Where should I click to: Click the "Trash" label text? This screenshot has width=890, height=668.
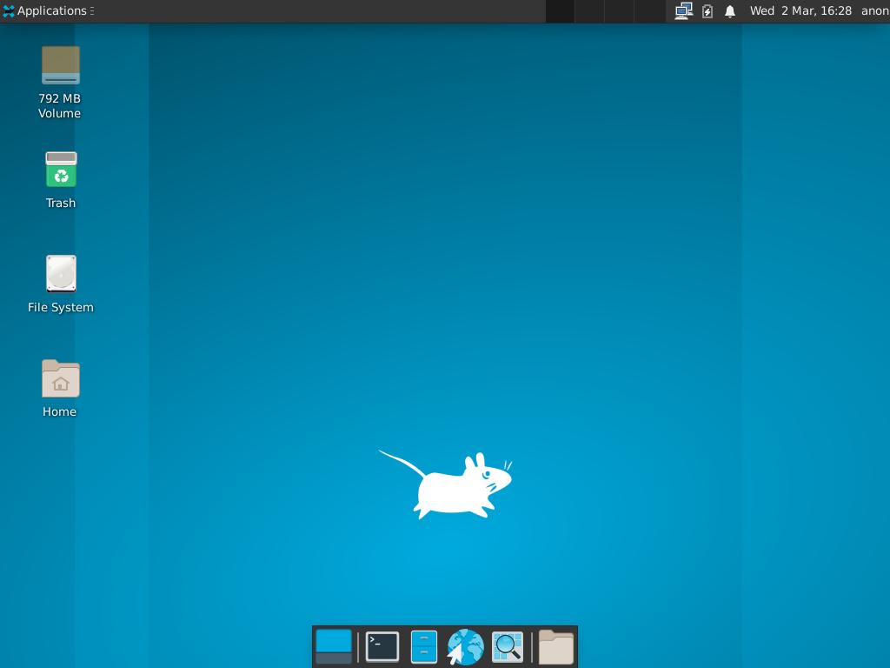tap(61, 203)
